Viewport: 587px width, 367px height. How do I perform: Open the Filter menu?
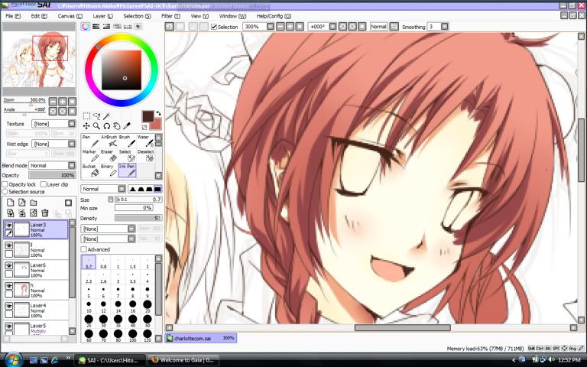coord(170,16)
